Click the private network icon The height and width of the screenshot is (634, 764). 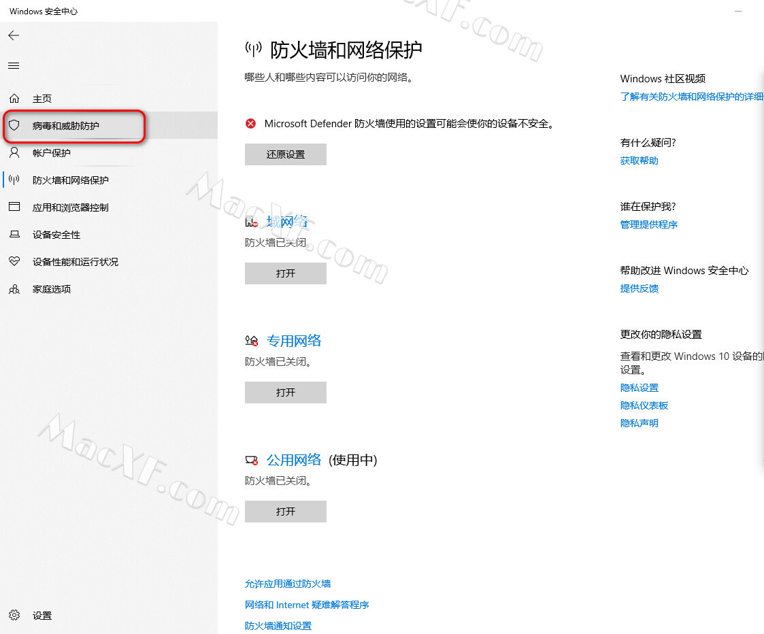click(x=252, y=341)
